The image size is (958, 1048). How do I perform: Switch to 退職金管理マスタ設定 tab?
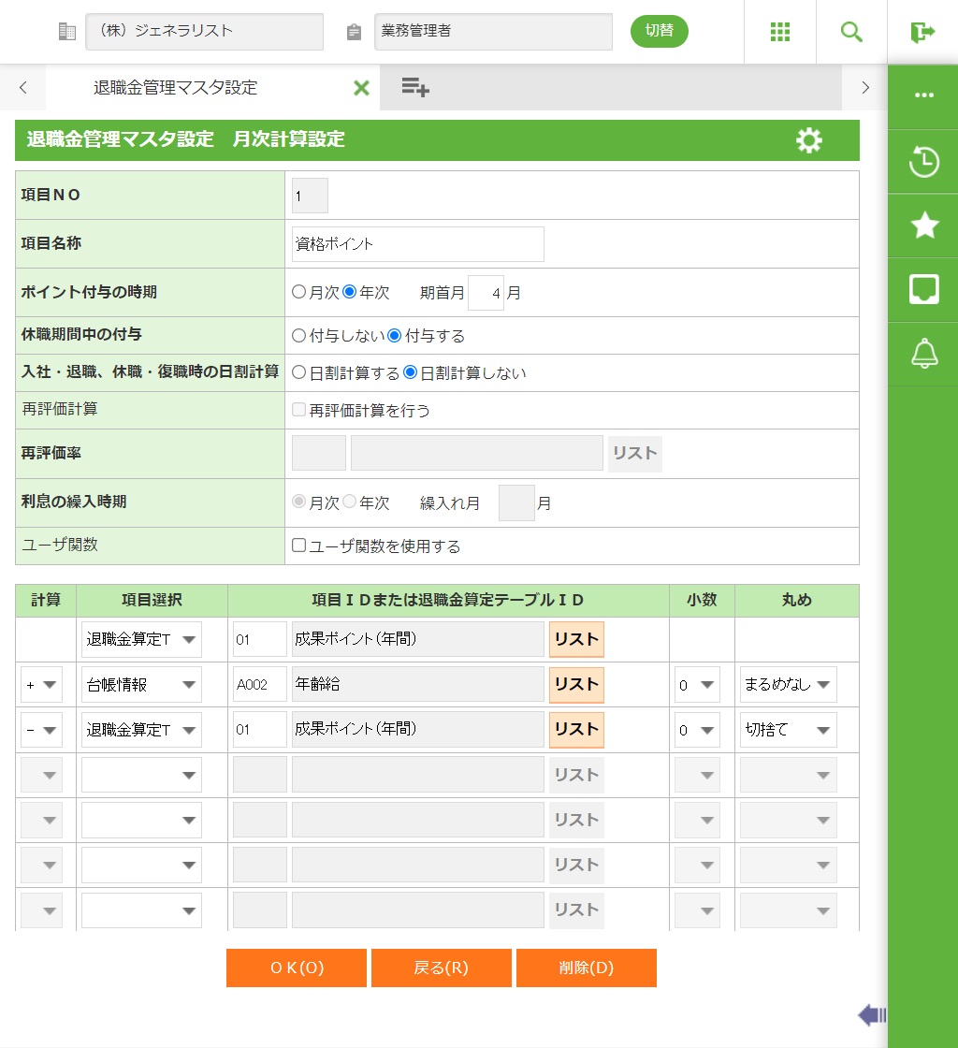coord(176,88)
